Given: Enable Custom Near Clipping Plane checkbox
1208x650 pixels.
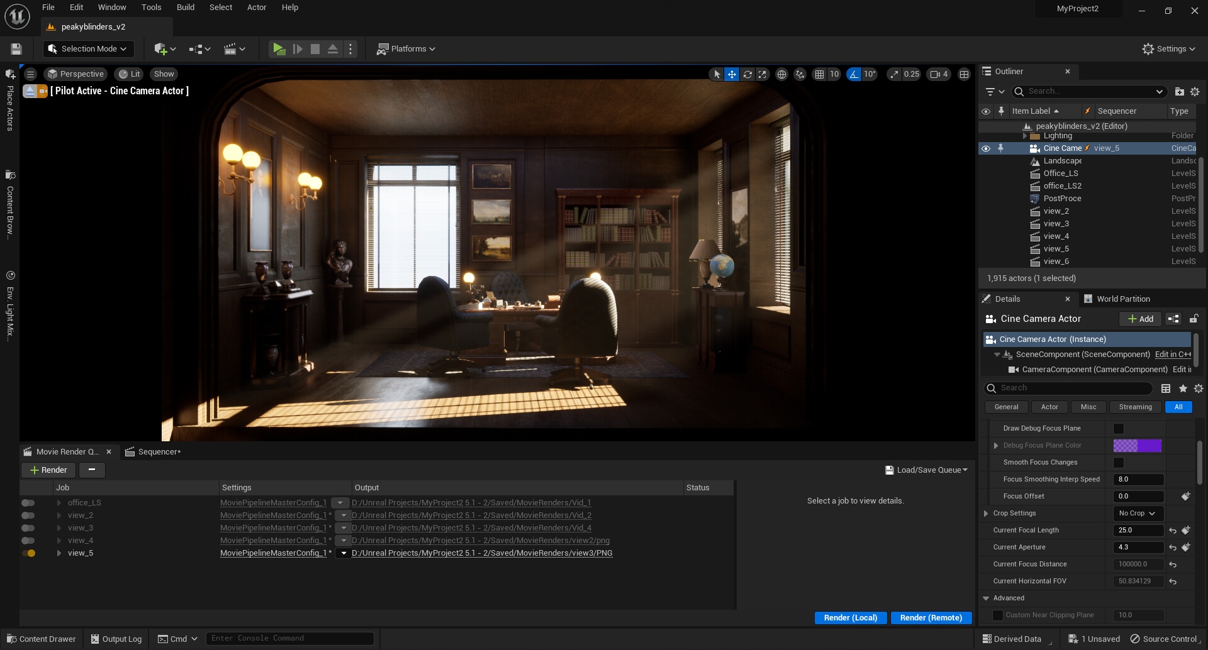Looking at the screenshot, I should coord(998,615).
